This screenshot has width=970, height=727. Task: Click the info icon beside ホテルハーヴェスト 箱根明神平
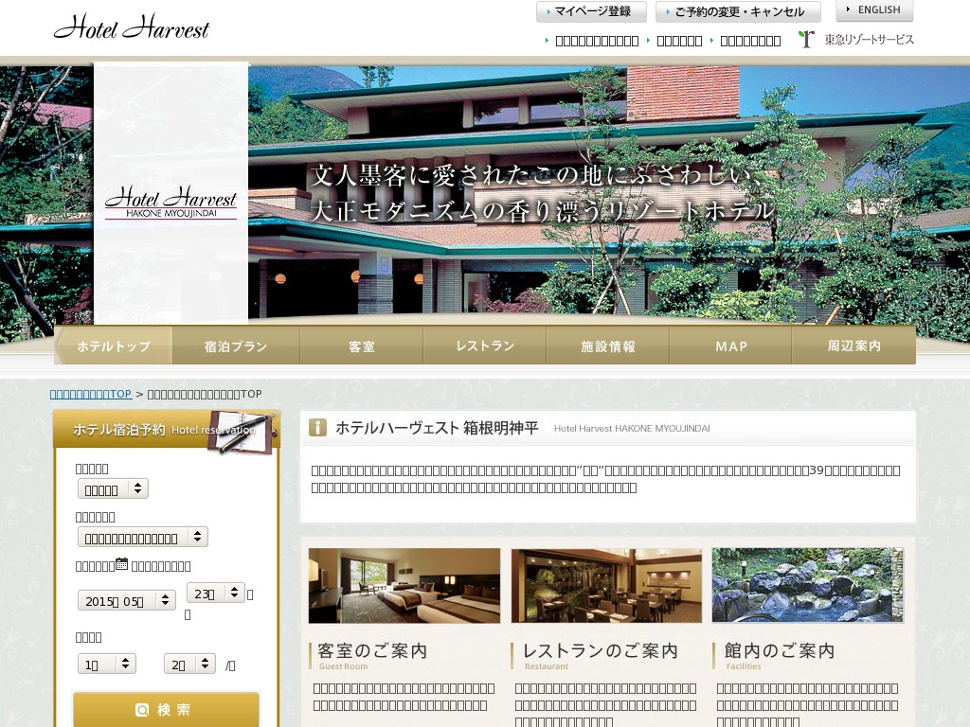click(317, 427)
